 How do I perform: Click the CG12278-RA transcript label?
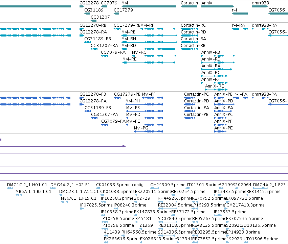click(x=93, y=32)
